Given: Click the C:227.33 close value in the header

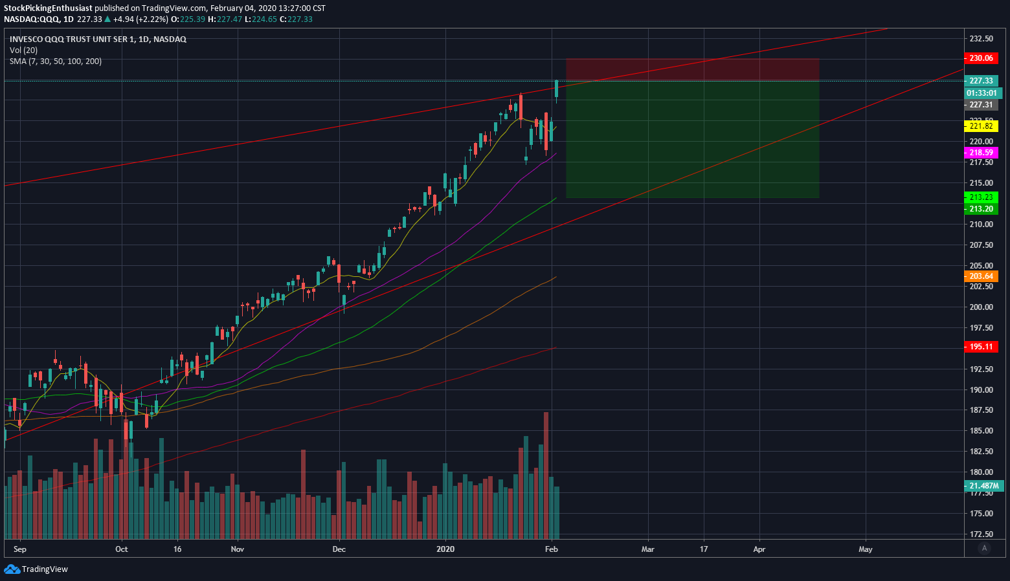Looking at the screenshot, I should click(296, 19).
